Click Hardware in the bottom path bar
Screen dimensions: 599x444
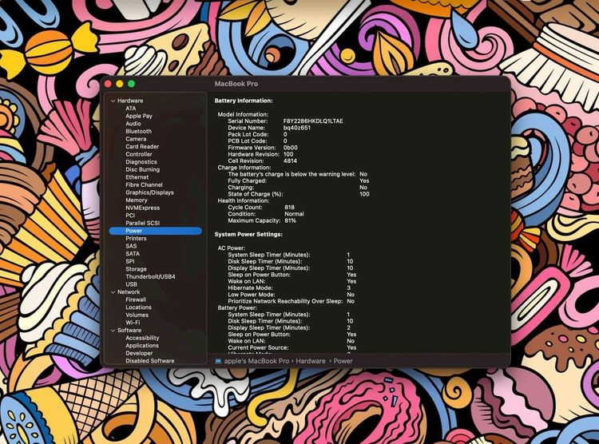(x=311, y=361)
